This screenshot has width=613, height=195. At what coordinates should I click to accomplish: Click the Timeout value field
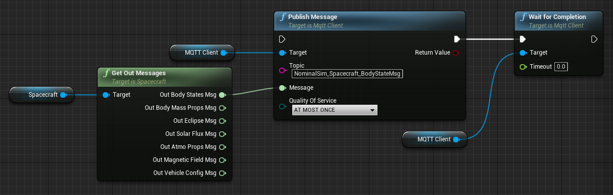pos(561,67)
